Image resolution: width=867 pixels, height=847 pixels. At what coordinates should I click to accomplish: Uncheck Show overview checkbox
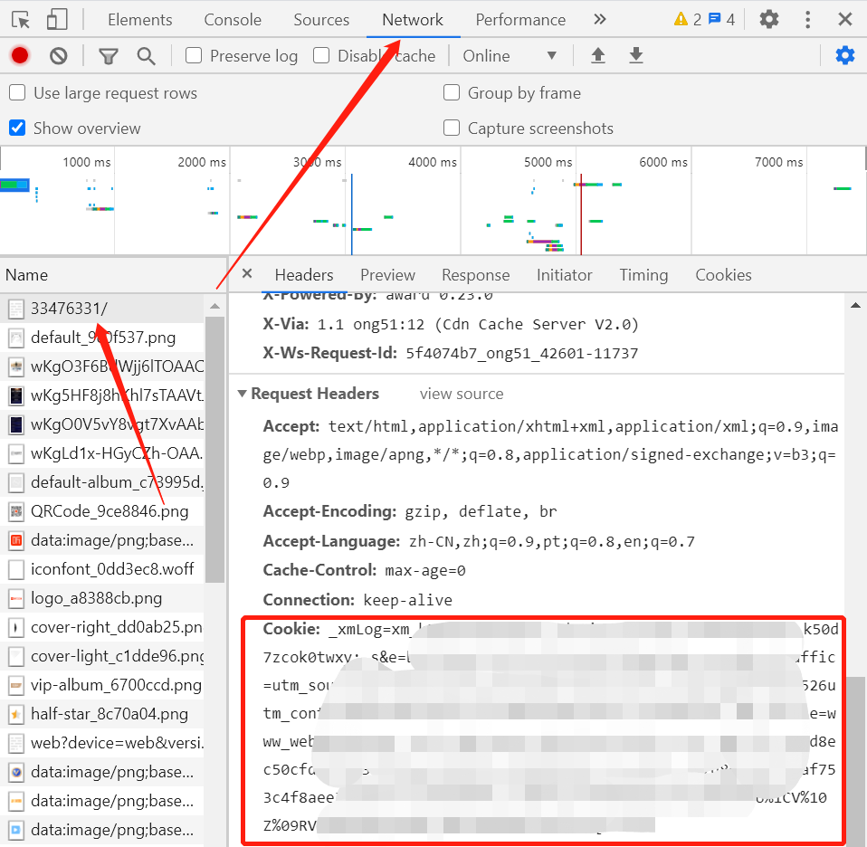coord(17,128)
